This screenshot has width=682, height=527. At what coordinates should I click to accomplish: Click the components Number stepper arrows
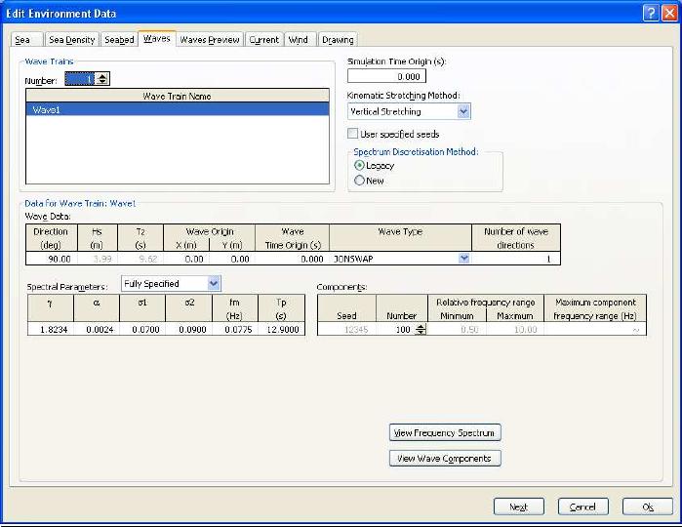421,330
